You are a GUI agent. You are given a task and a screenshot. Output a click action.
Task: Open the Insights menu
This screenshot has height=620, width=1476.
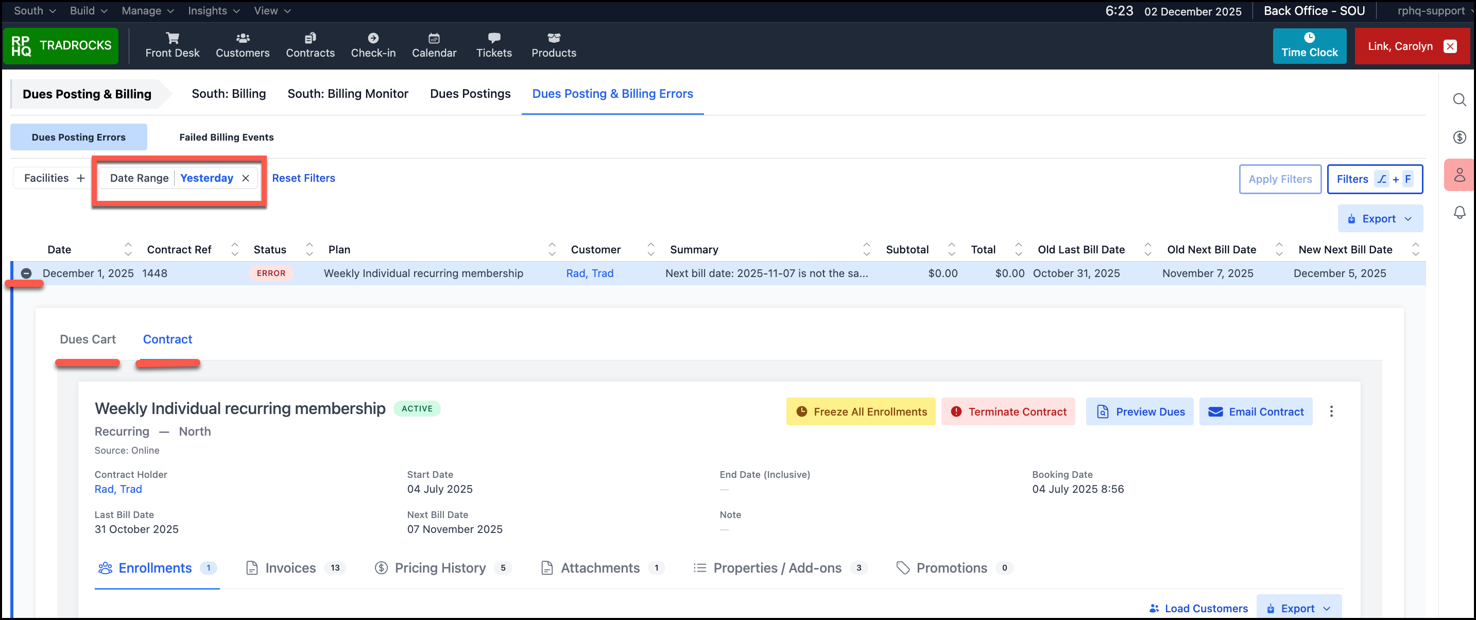(213, 11)
